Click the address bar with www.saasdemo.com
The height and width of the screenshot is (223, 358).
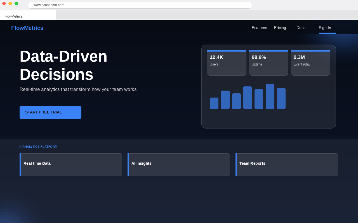pos(140,5)
